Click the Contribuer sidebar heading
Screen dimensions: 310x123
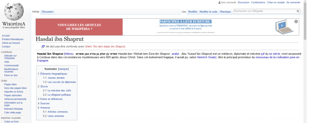click(x=7, y=52)
